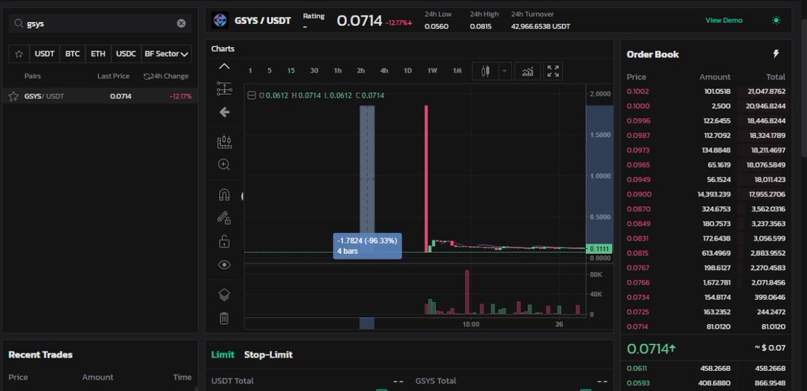Click the 0.0714 last price in order book
The width and height of the screenshot is (807, 391).
point(652,349)
